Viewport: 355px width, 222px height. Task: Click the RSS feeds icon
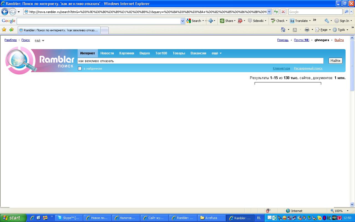[x=295, y=30]
